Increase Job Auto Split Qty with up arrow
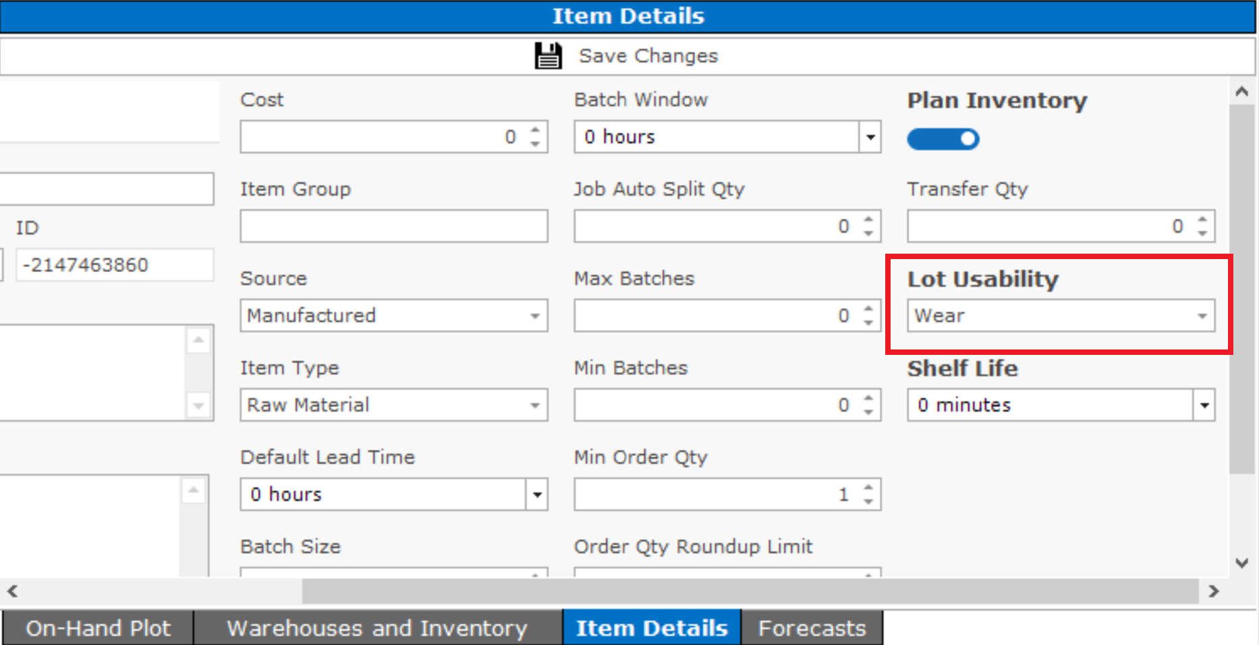 tap(868, 219)
